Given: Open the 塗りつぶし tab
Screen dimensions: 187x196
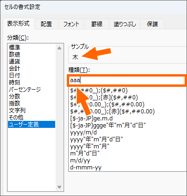Looking at the screenshot, I should click(x=125, y=24).
